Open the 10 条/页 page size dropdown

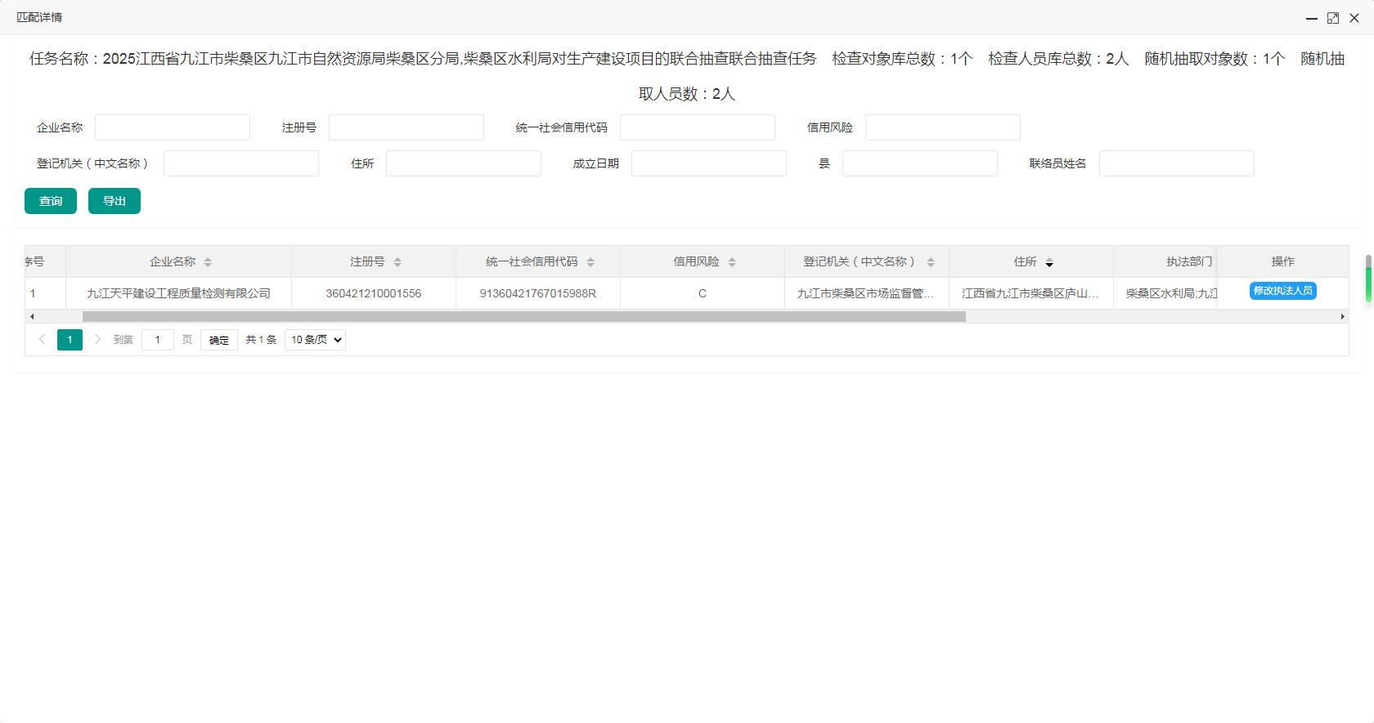[x=315, y=340]
